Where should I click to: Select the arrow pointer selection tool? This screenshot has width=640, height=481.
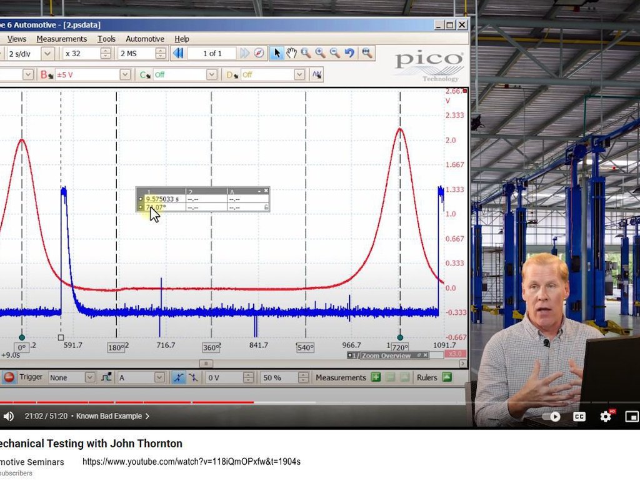click(277, 53)
